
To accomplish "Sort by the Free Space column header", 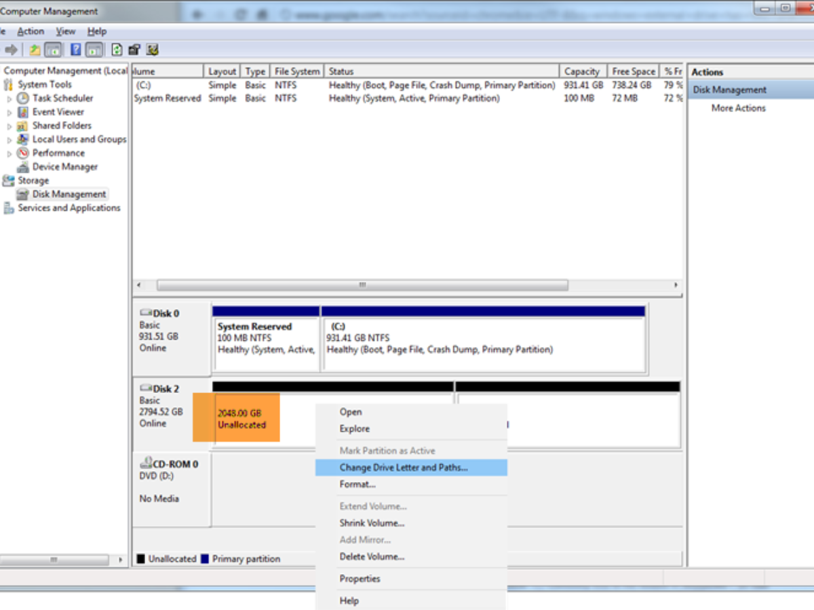I will [x=634, y=71].
